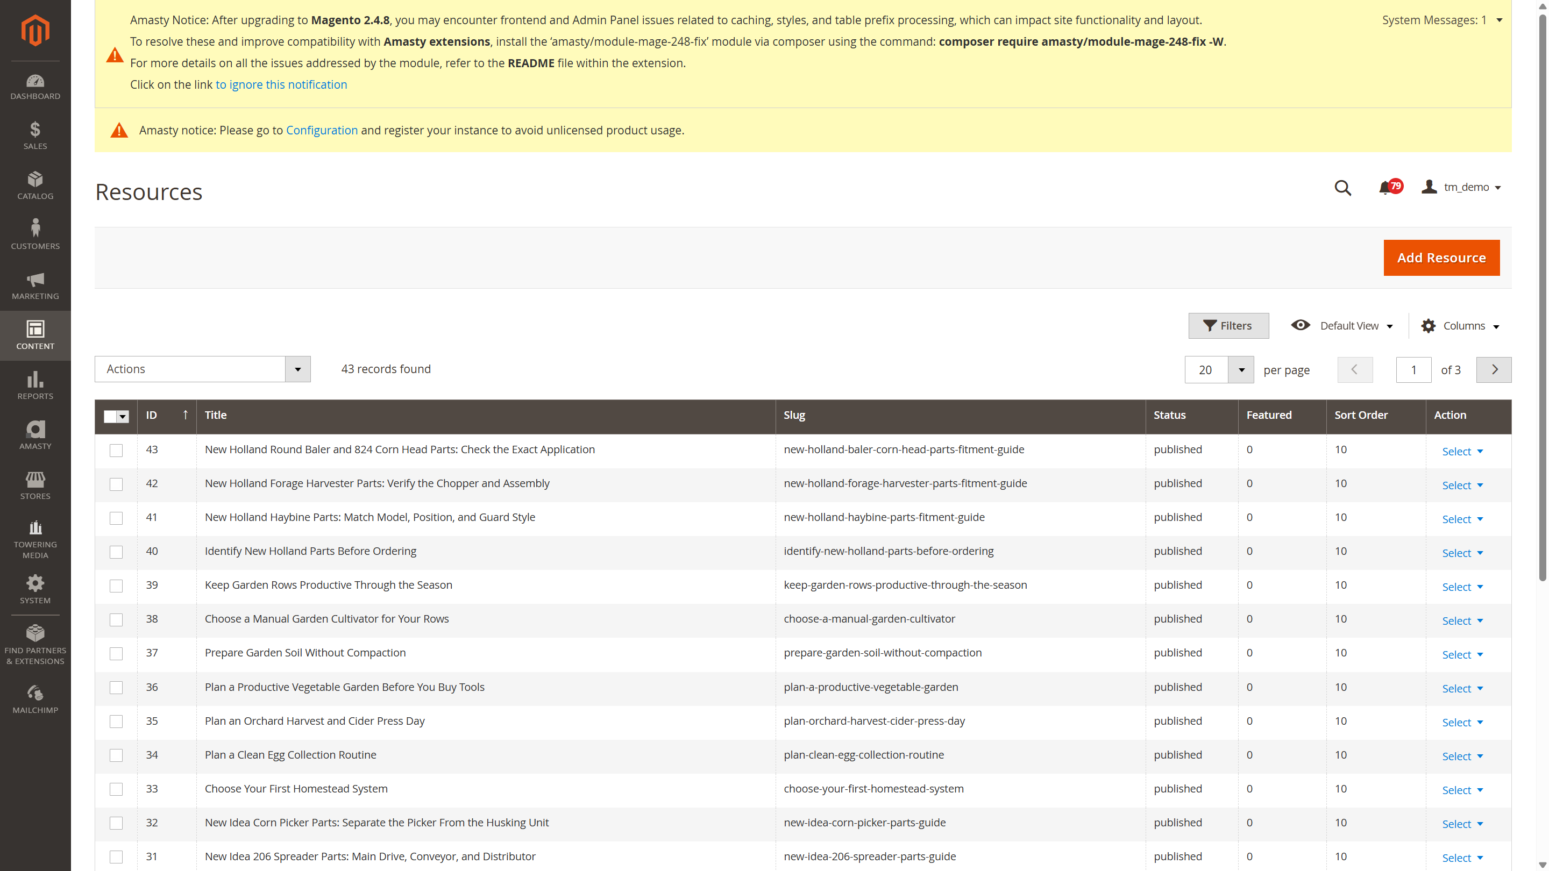The image size is (1549, 871).
Task: Click the Add Resource button
Action: click(1441, 258)
